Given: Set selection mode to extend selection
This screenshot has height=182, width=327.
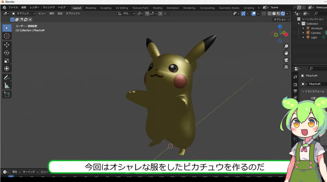Looking at the screenshot, I should [x=17, y=20].
